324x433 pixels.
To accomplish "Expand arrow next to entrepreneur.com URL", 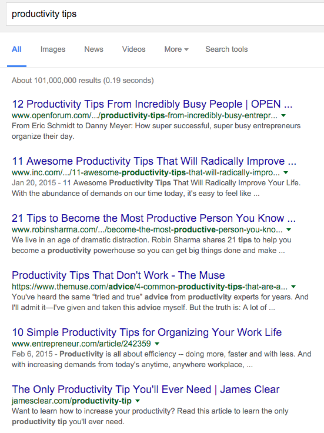I will click(x=157, y=344).
